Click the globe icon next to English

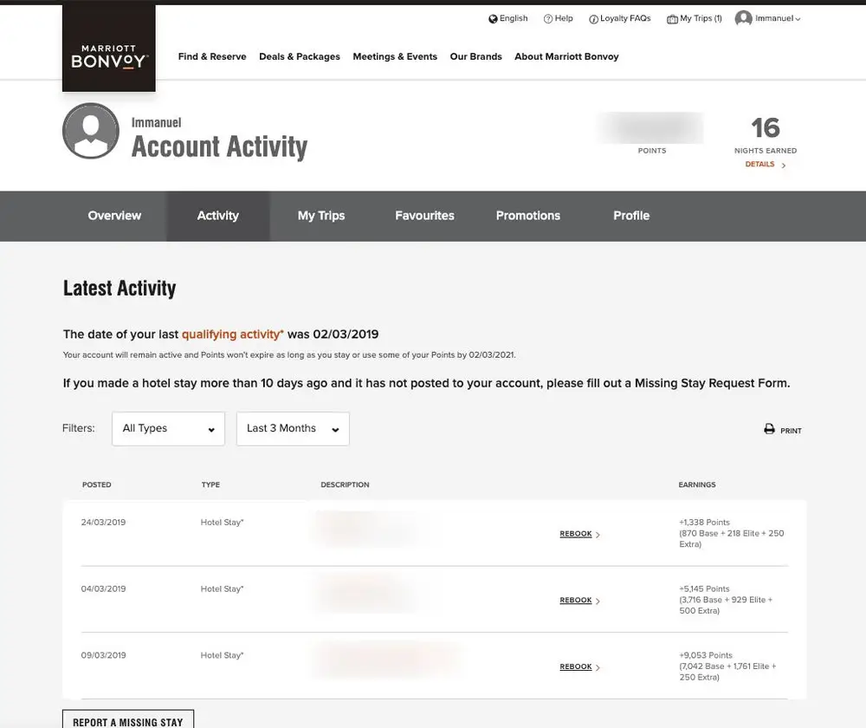493,17
